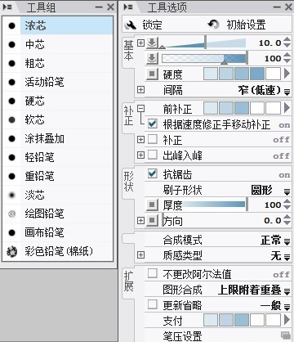Enable the 补正 checkbox
This screenshot has height=342, width=294.
click(153, 139)
